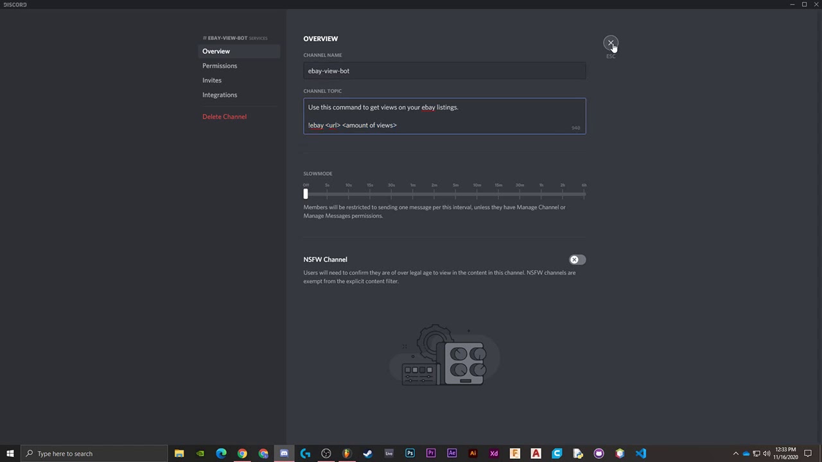
Task: Open the Permissions settings tab
Action: pos(239,66)
